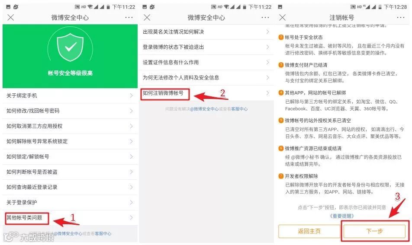Close the first 微博安全中心 screen with X
The width and height of the screenshot is (412, 245).
click(x=11, y=18)
